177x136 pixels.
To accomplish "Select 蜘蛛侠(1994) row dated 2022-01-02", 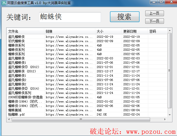I will tap(87, 101).
